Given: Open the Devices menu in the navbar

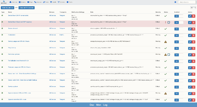Looking at the screenshot, I should click(22, 2).
